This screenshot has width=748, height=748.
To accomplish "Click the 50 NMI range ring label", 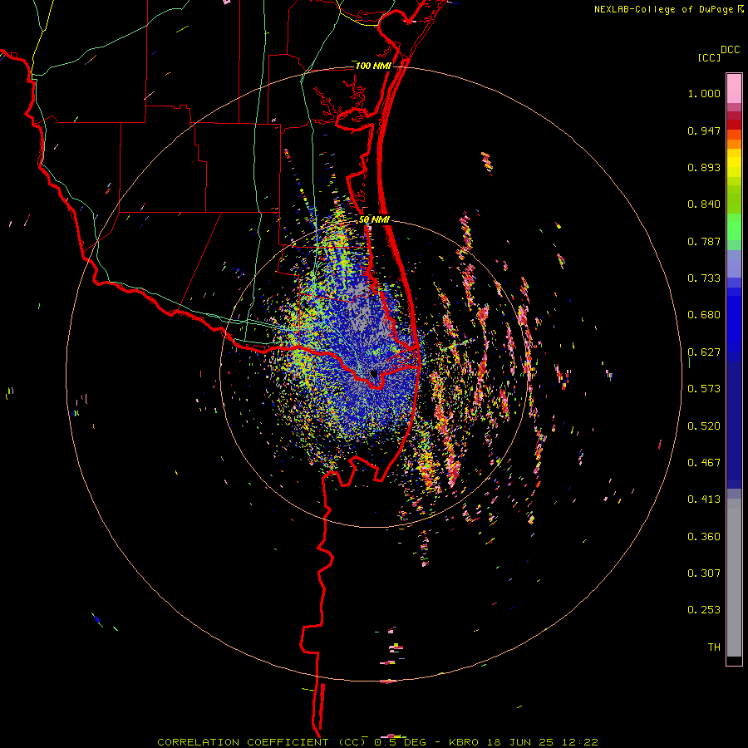I will [375, 219].
